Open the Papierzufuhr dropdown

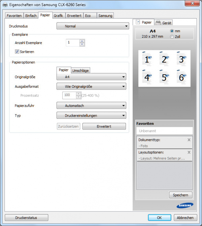click(91, 106)
